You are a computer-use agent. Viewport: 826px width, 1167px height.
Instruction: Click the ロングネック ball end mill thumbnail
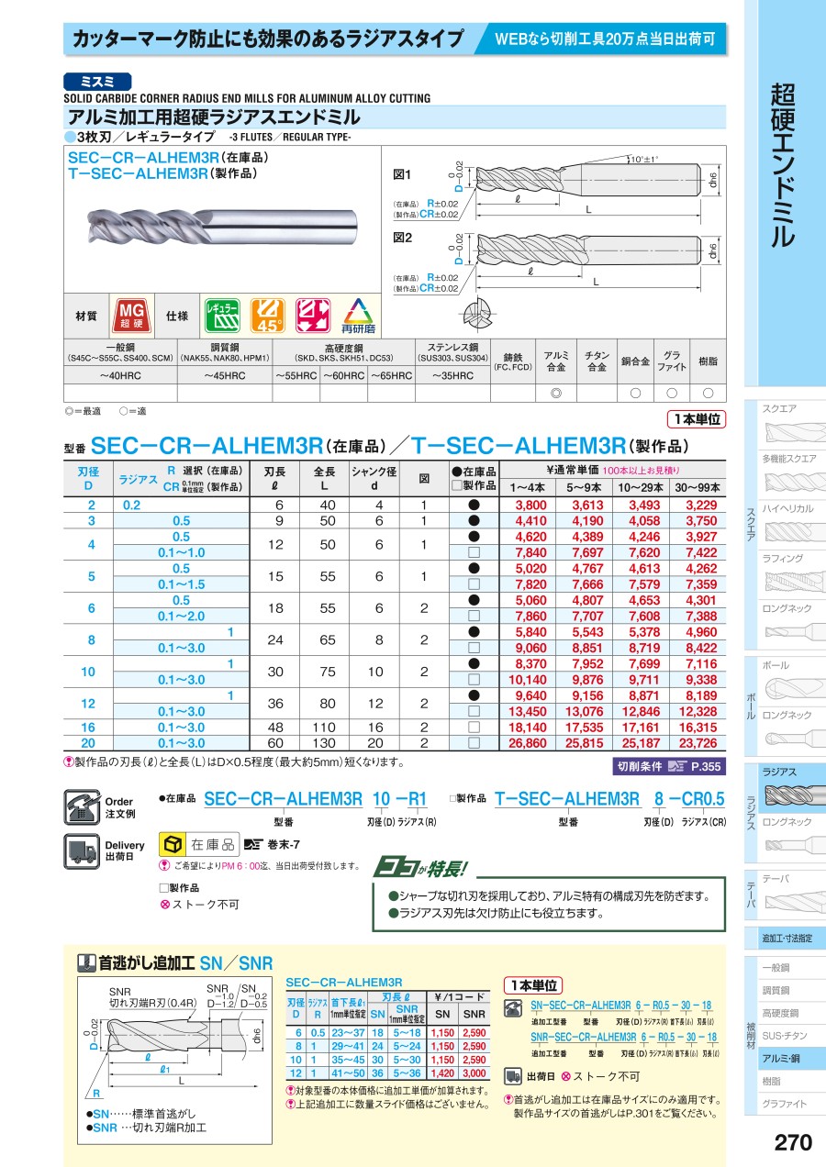click(x=791, y=731)
